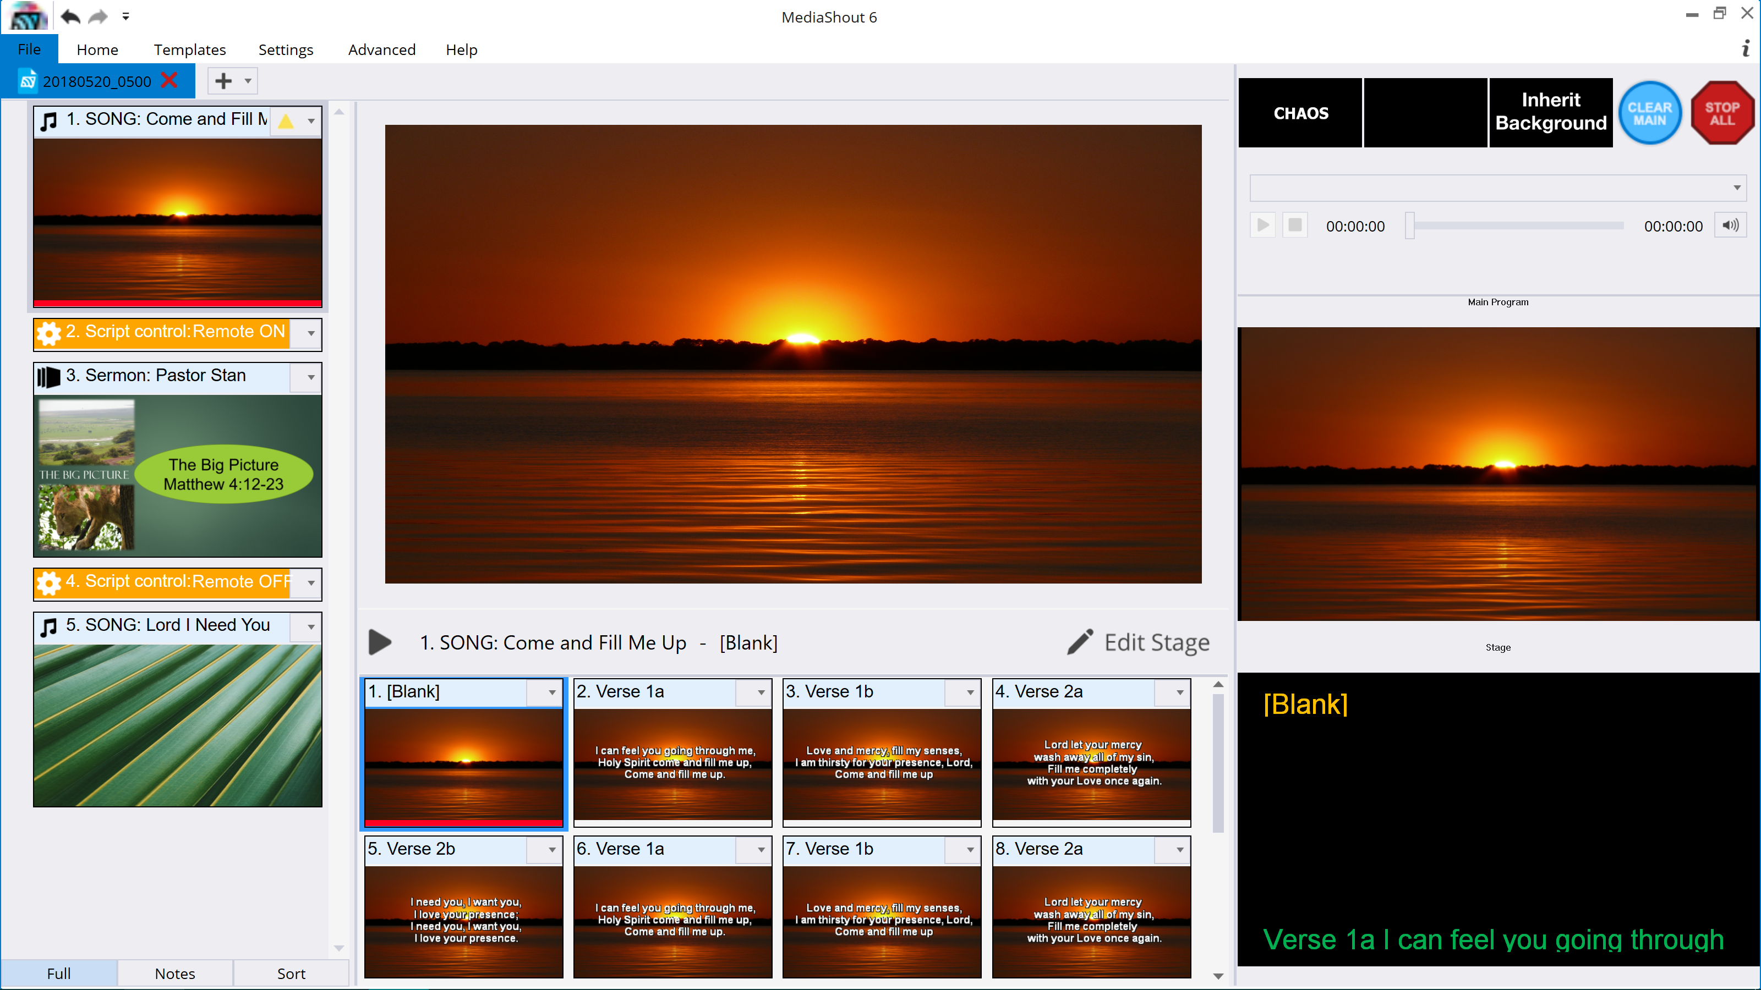Click the undo arrow icon
1761x990 pixels.
point(70,16)
